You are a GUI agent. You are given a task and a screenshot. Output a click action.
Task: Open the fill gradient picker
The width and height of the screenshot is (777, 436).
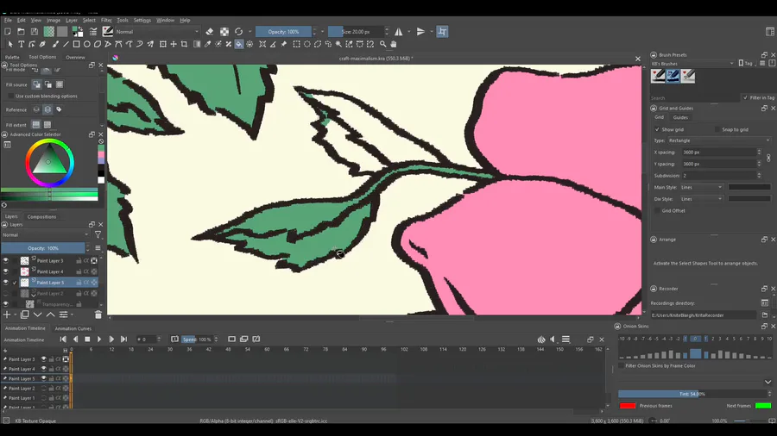(x=49, y=32)
